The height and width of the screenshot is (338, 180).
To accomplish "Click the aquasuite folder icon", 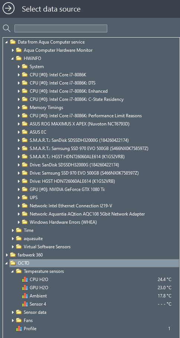I will 19,238.
